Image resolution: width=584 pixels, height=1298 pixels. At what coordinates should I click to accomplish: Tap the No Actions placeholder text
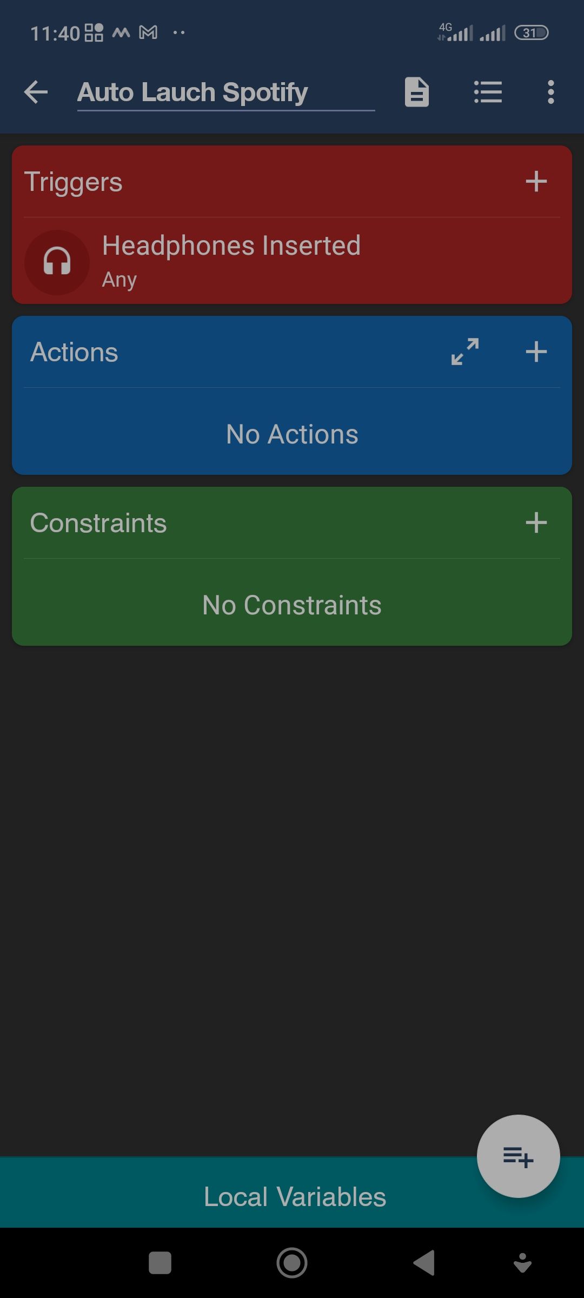292,434
